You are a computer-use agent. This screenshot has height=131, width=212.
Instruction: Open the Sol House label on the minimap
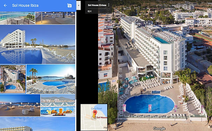tap(102, 117)
